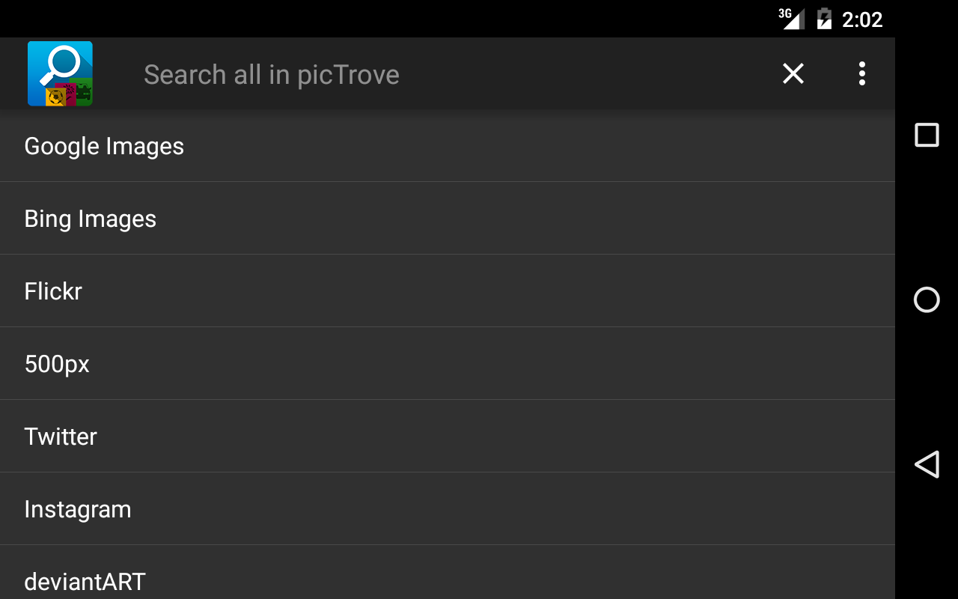This screenshot has height=599, width=958.
Task: Tap the status bar clock showing 2:02
Action: coord(862,19)
